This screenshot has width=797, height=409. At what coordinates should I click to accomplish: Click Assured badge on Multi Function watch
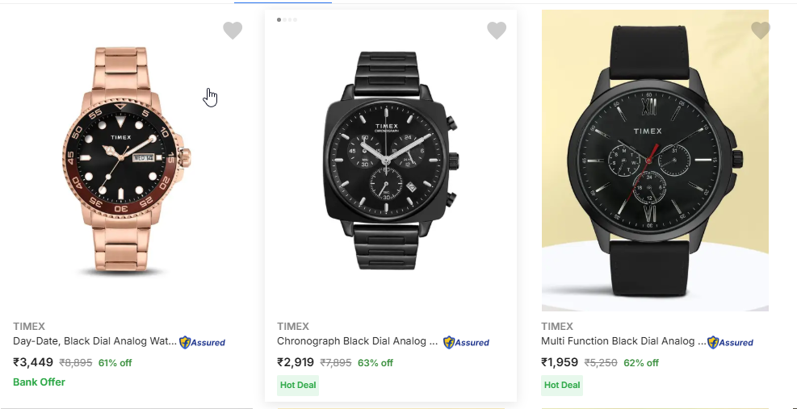(x=731, y=342)
